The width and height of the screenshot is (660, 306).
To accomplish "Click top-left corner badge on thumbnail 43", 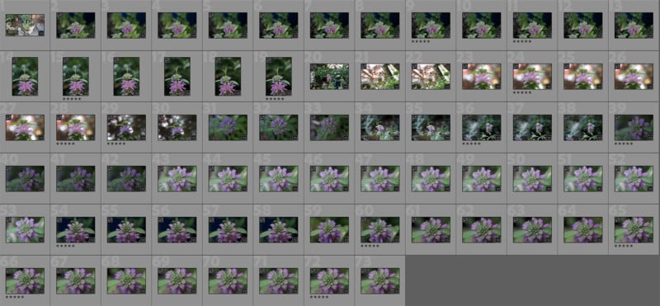I will point(162,169).
